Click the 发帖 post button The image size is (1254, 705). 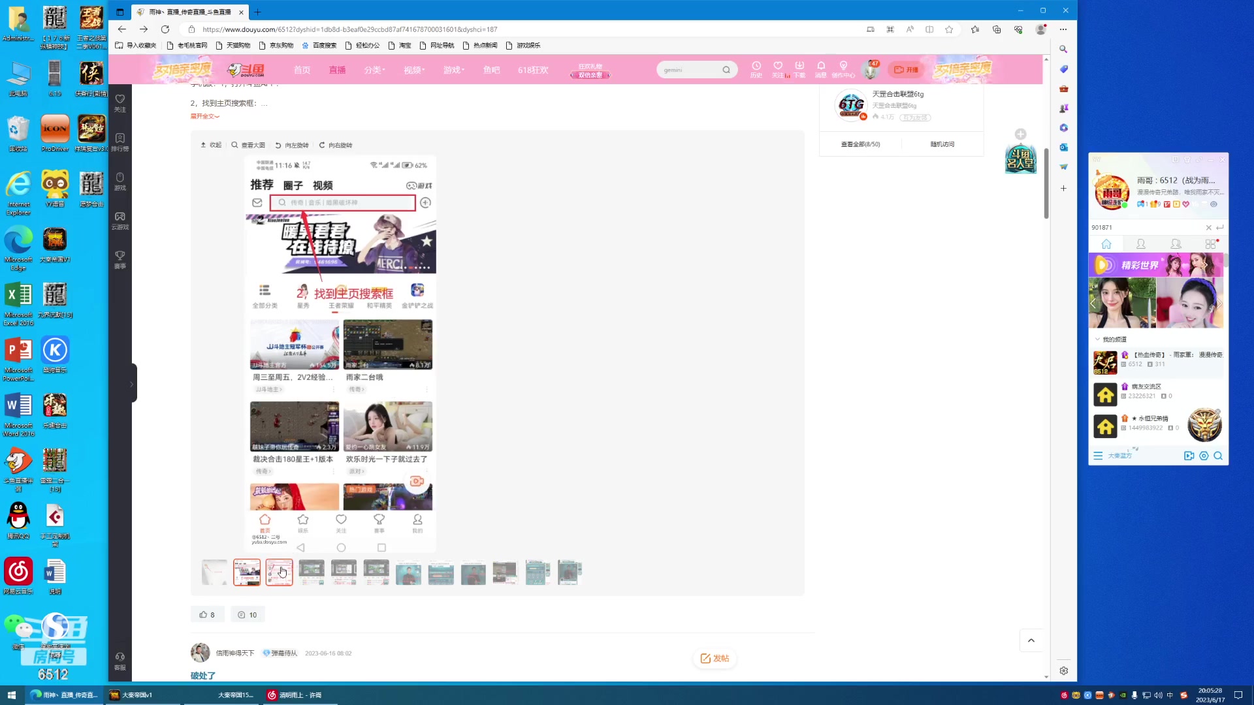(715, 658)
